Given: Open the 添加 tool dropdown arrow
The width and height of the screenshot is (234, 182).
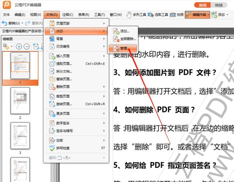Looking at the screenshot, I should coord(227,15).
